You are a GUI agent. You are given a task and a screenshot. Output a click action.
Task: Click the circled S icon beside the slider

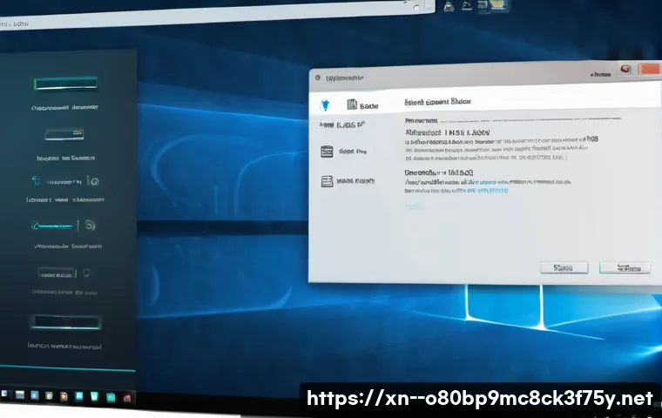[89, 225]
